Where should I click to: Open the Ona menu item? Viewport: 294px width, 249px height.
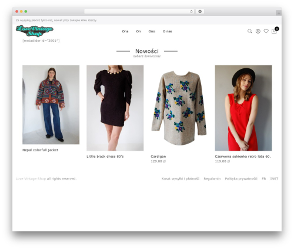tap(125, 31)
